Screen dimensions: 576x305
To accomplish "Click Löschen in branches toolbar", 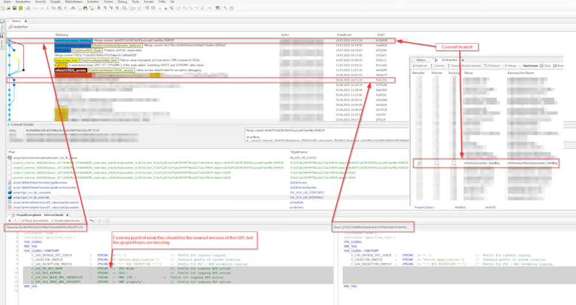I will coord(437,66).
